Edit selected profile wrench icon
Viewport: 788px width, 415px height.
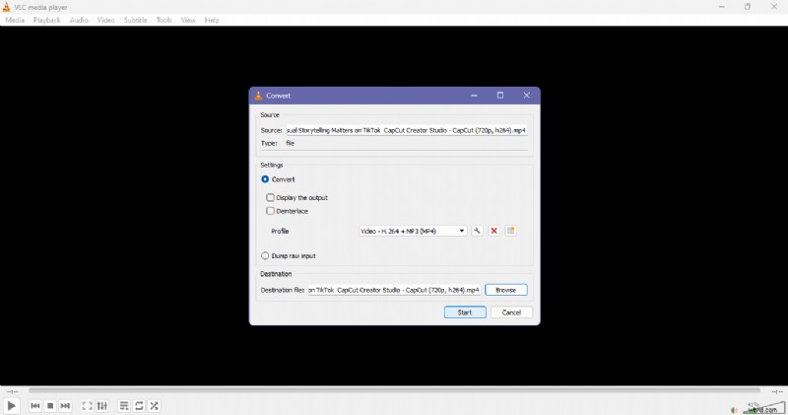pyautogui.click(x=477, y=231)
